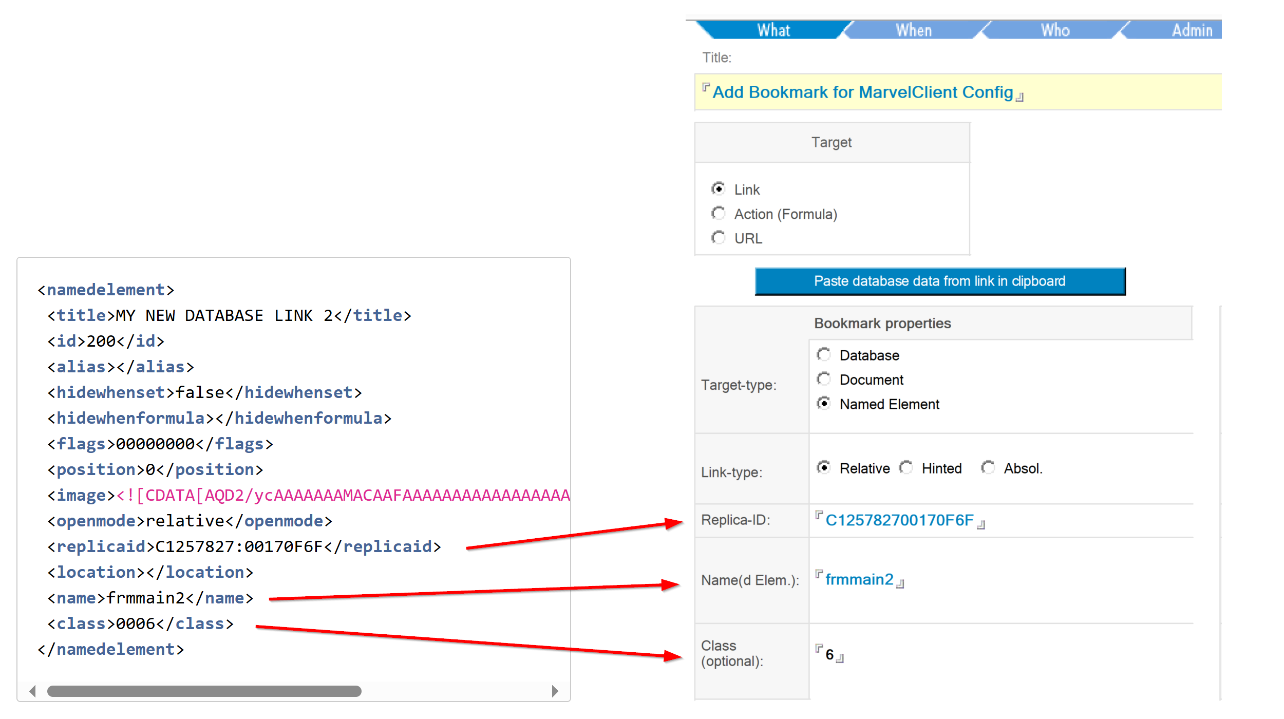Open the When tab
Viewport: 1284px width, 719px height.
coord(914,30)
